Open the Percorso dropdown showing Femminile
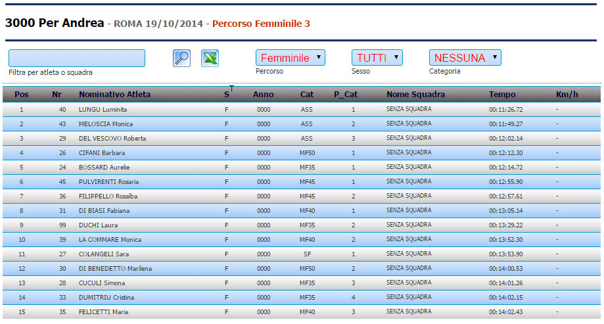The image size is (604, 324). 290,58
